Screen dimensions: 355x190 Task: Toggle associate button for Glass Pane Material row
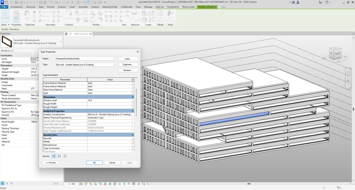(x=133, y=90)
